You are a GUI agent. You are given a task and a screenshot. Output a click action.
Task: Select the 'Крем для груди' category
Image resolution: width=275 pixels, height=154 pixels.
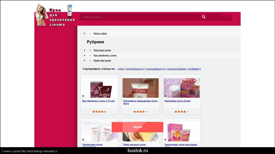point(102,61)
